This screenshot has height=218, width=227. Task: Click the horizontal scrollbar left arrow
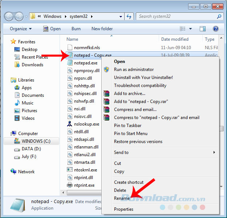(63, 193)
